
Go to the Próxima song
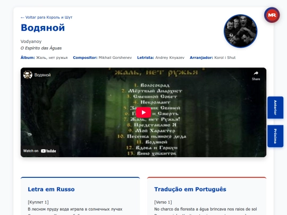tap(275, 136)
